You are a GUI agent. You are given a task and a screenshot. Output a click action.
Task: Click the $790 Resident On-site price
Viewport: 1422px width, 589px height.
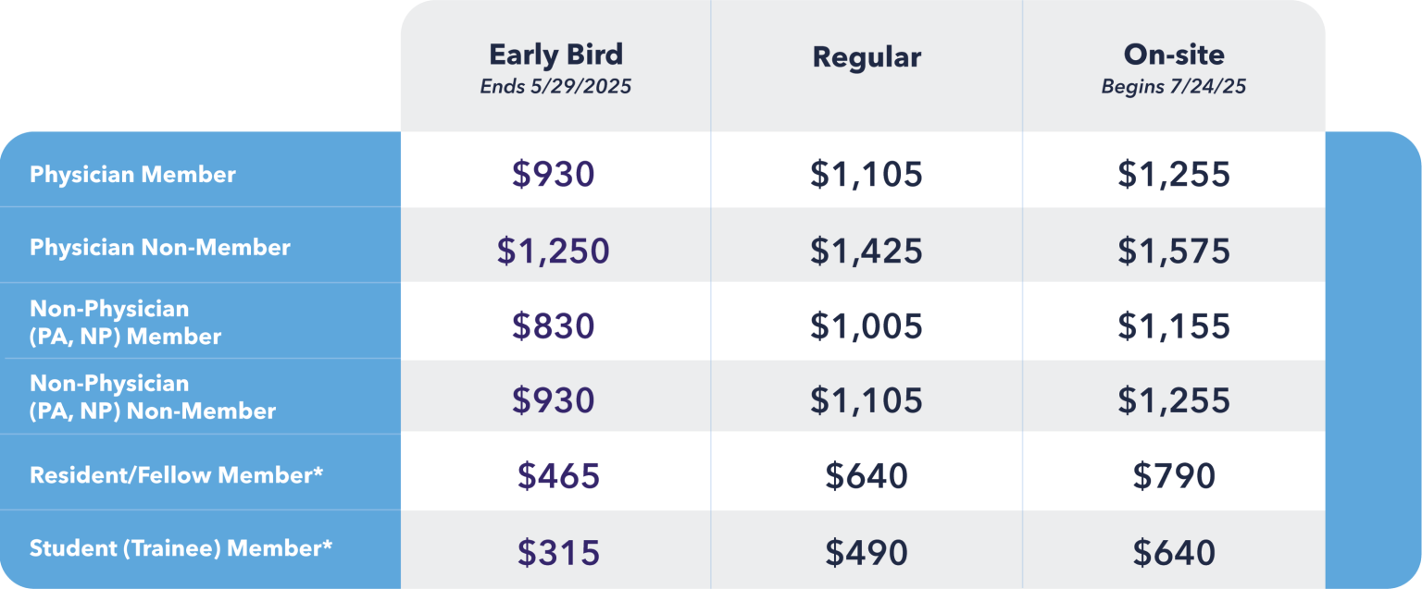pyautogui.click(x=1174, y=476)
